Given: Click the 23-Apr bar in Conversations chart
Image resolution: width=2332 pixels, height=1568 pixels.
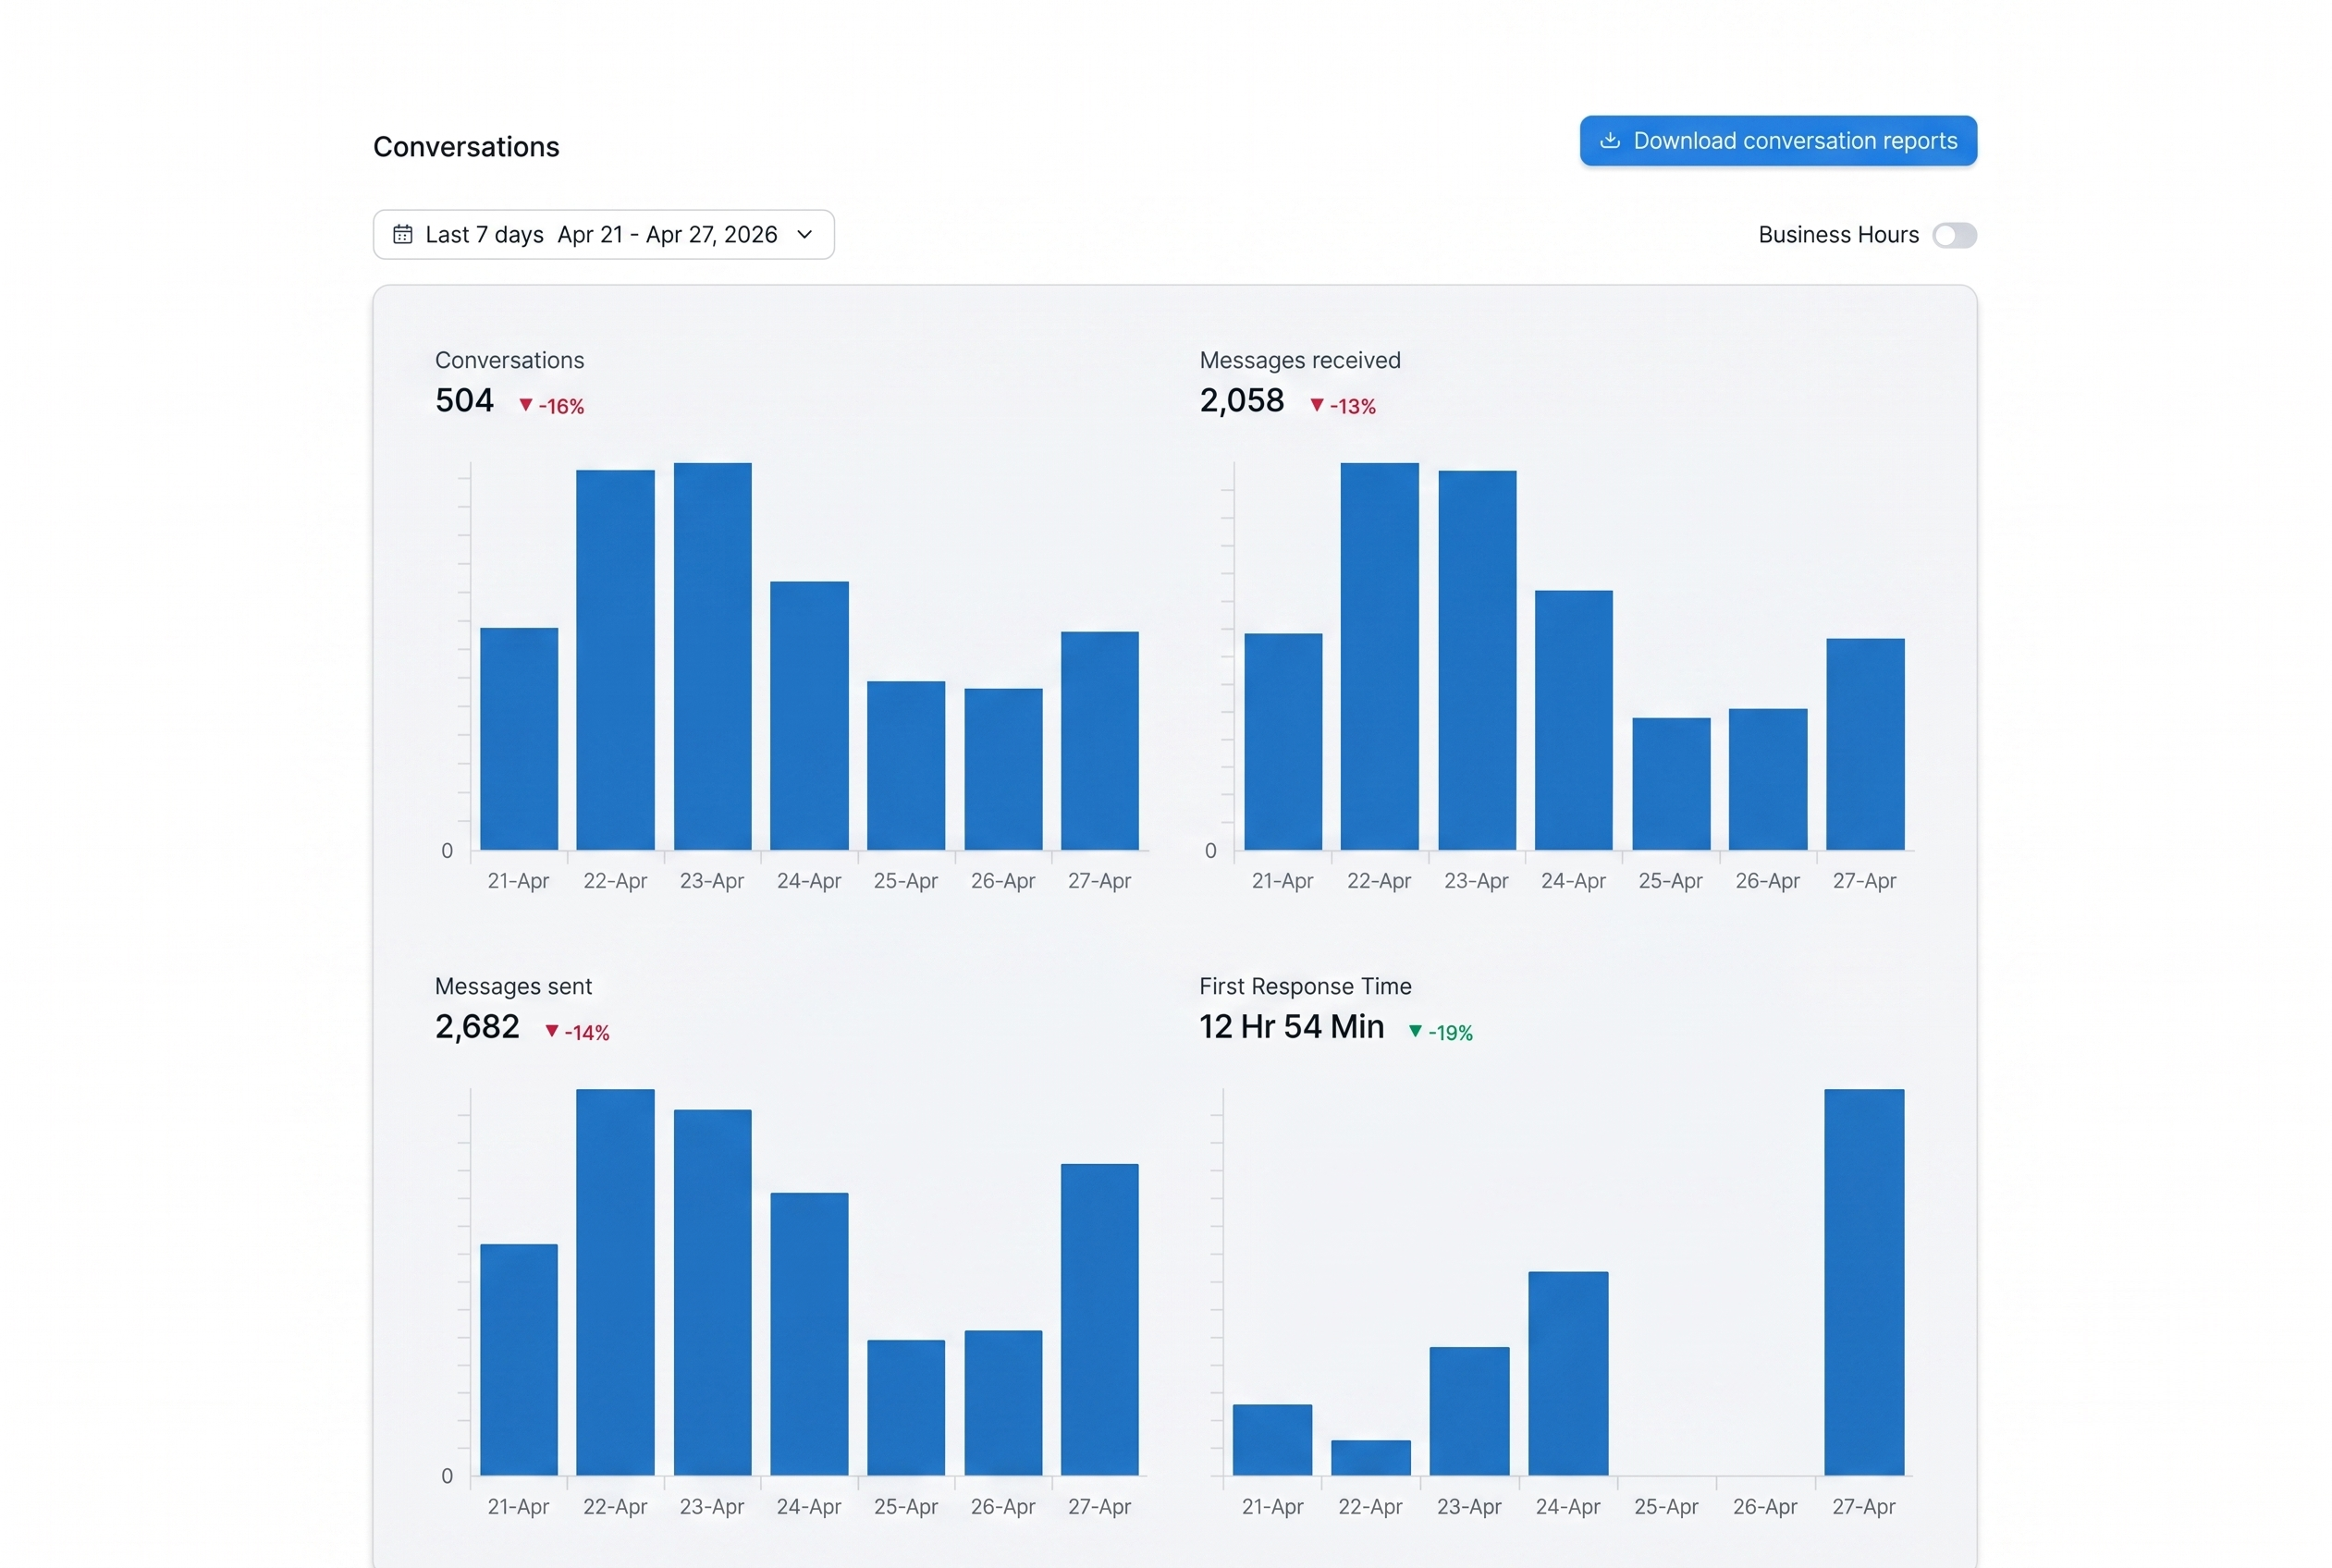Looking at the screenshot, I should click(712, 657).
